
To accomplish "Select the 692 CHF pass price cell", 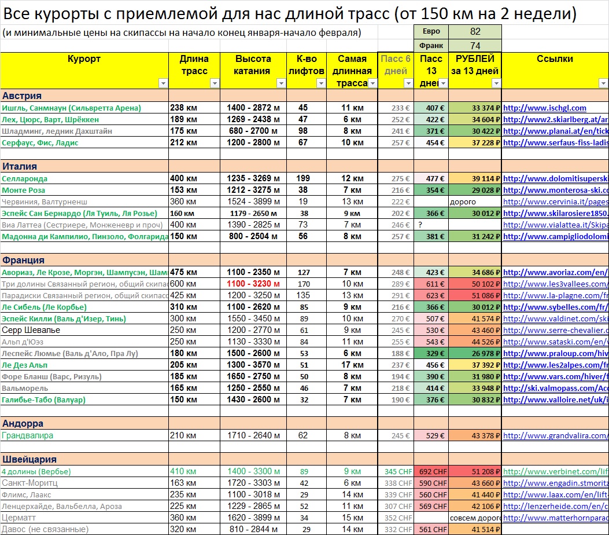I will (431, 472).
